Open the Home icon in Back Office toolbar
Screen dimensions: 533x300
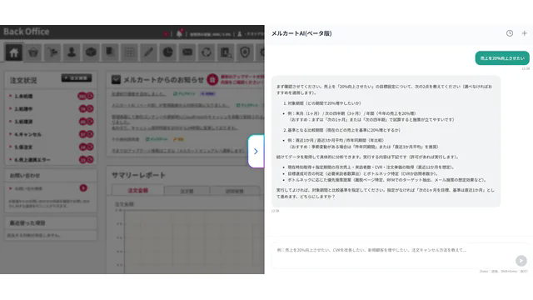pos(13,52)
